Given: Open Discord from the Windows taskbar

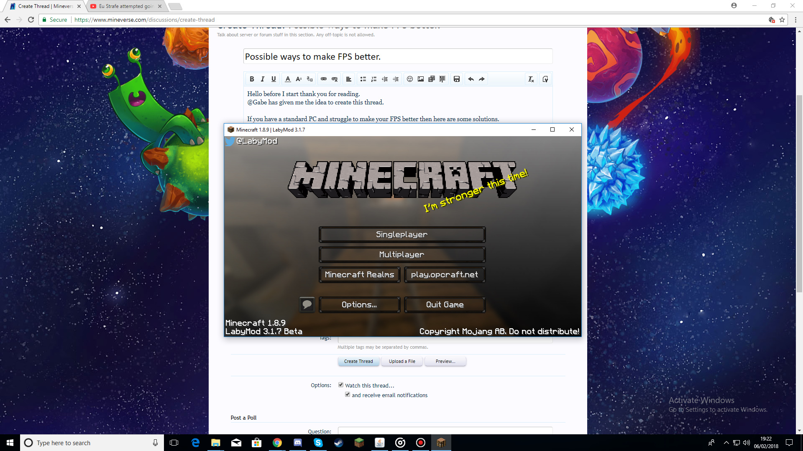Looking at the screenshot, I should tap(298, 443).
